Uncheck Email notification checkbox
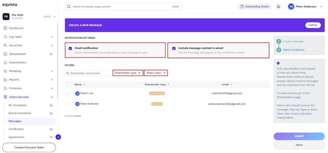 71,48
